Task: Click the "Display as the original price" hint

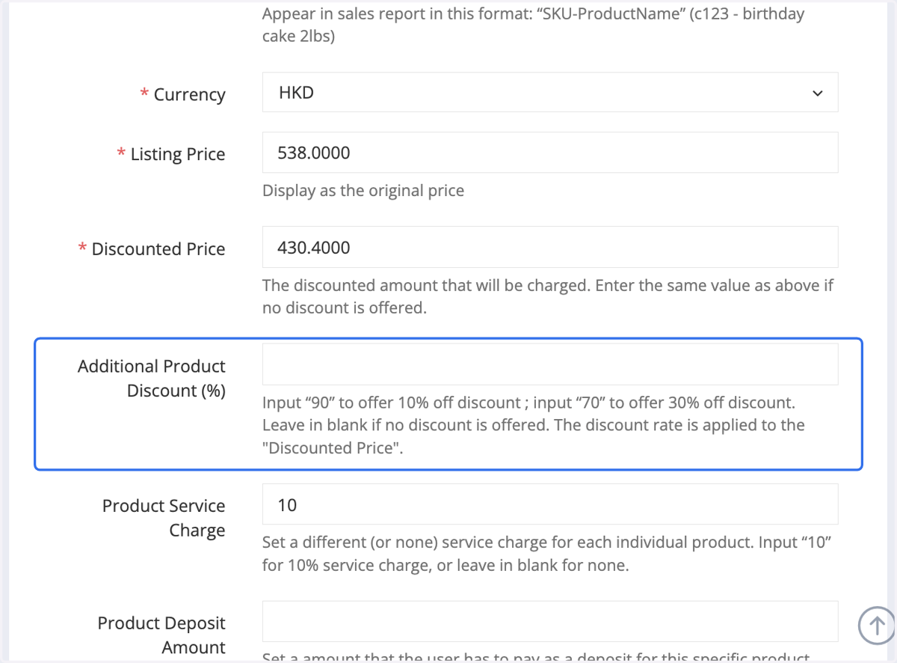Action: pos(363,191)
